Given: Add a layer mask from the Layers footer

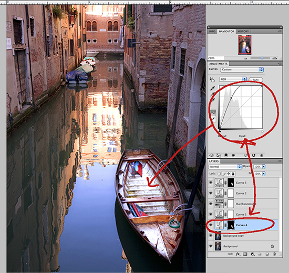Looking at the screenshot, I should [245, 254].
